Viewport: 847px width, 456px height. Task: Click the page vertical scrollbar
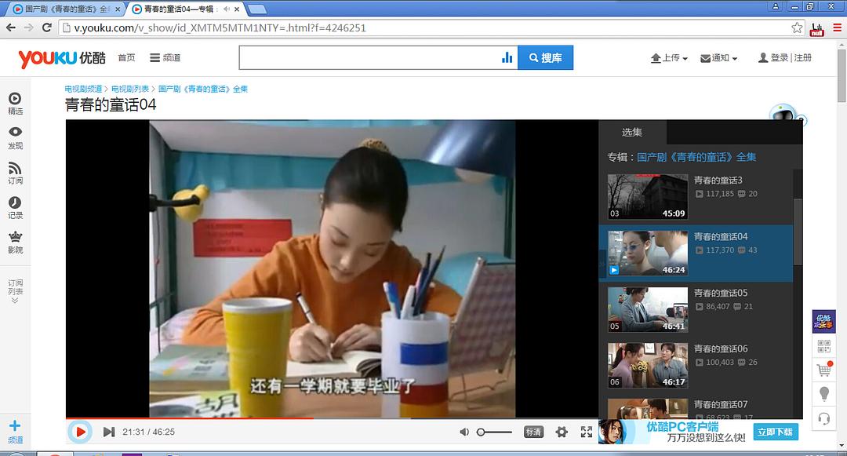842,75
